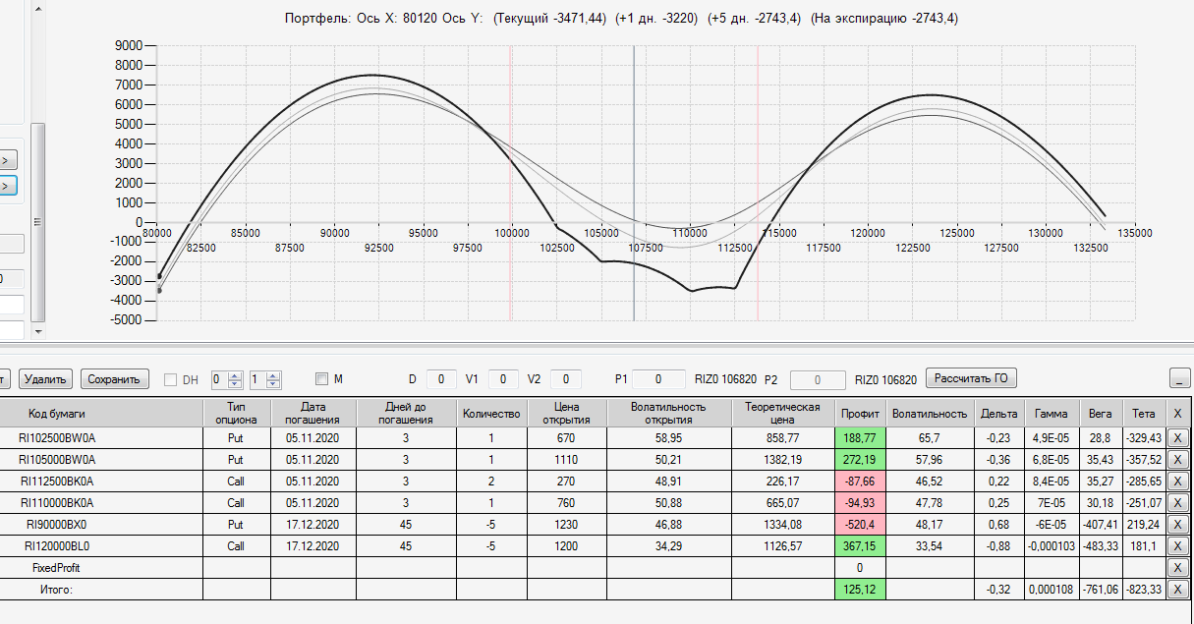Click the V1 input field

[x=503, y=379]
